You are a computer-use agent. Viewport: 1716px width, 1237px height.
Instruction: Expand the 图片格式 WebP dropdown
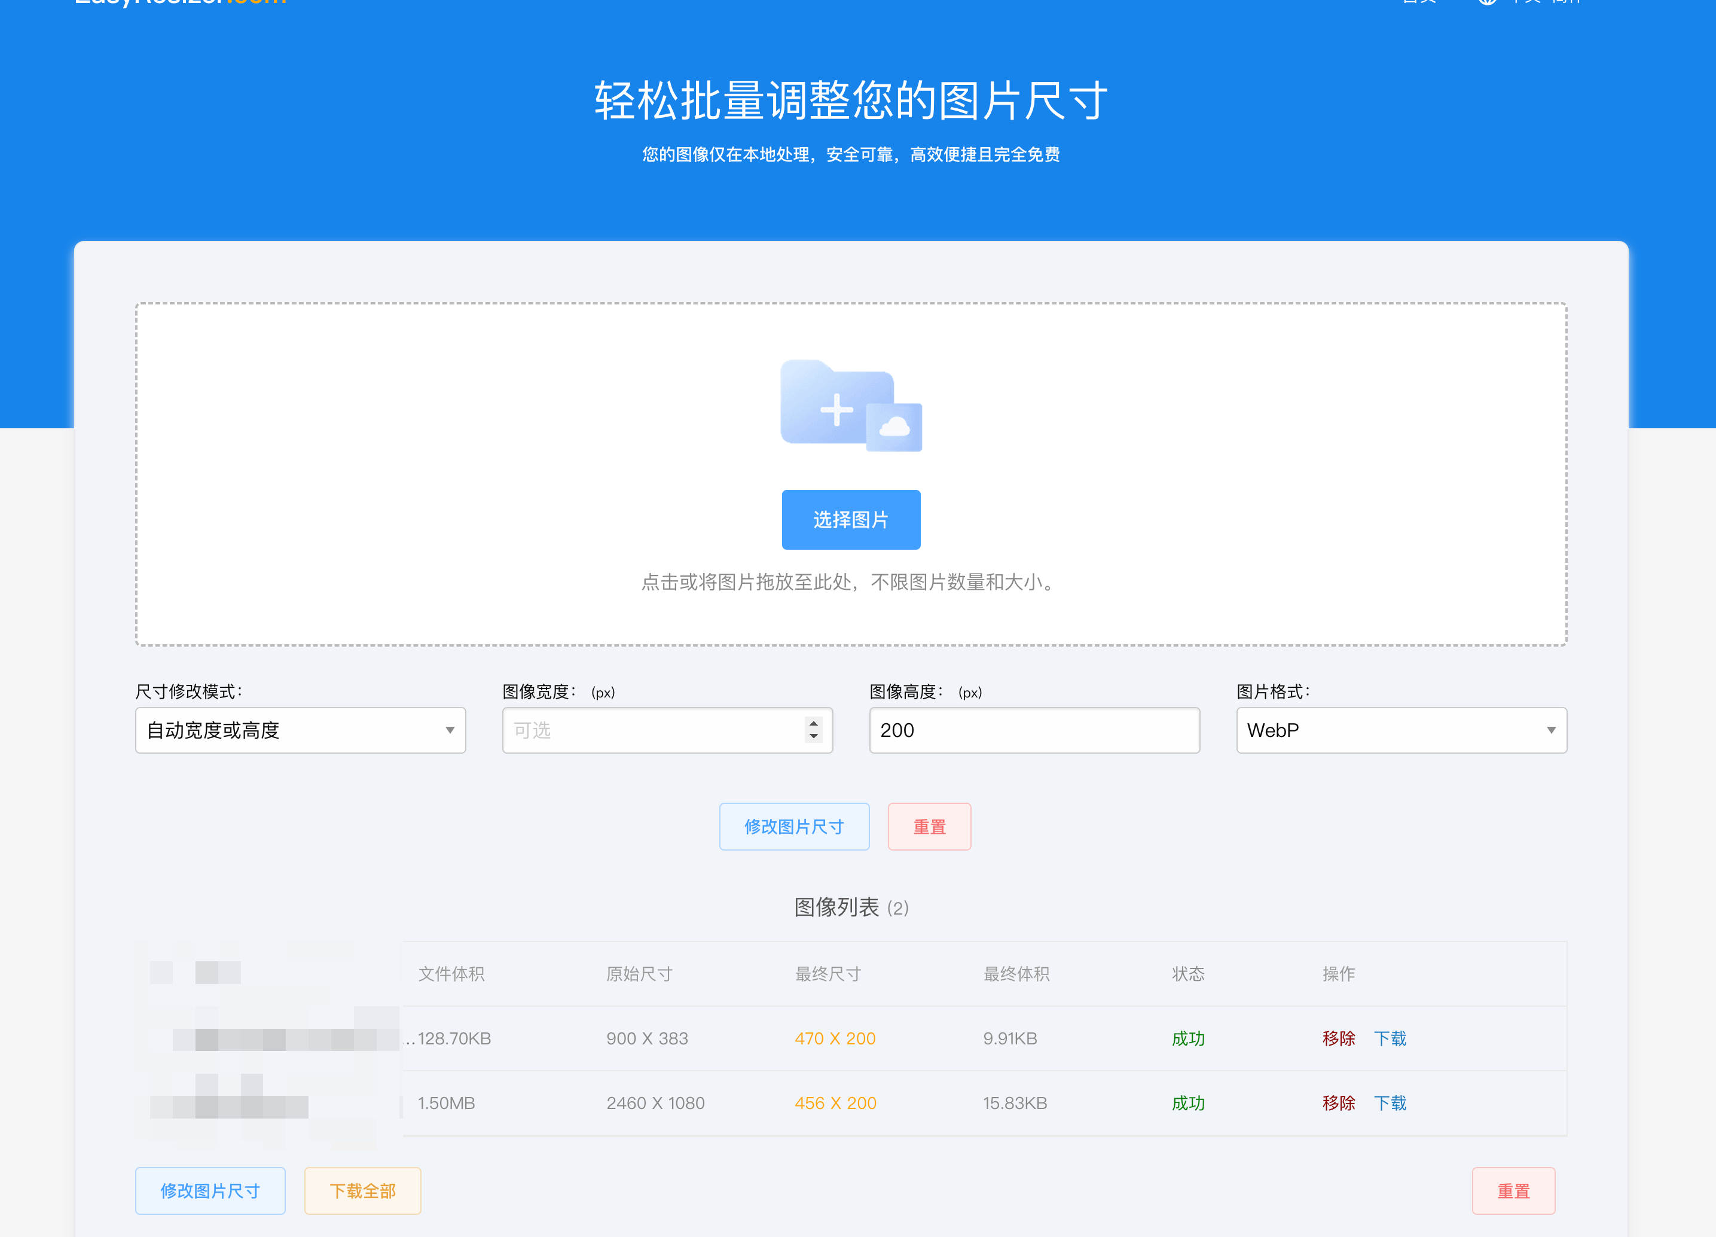pos(1400,730)
